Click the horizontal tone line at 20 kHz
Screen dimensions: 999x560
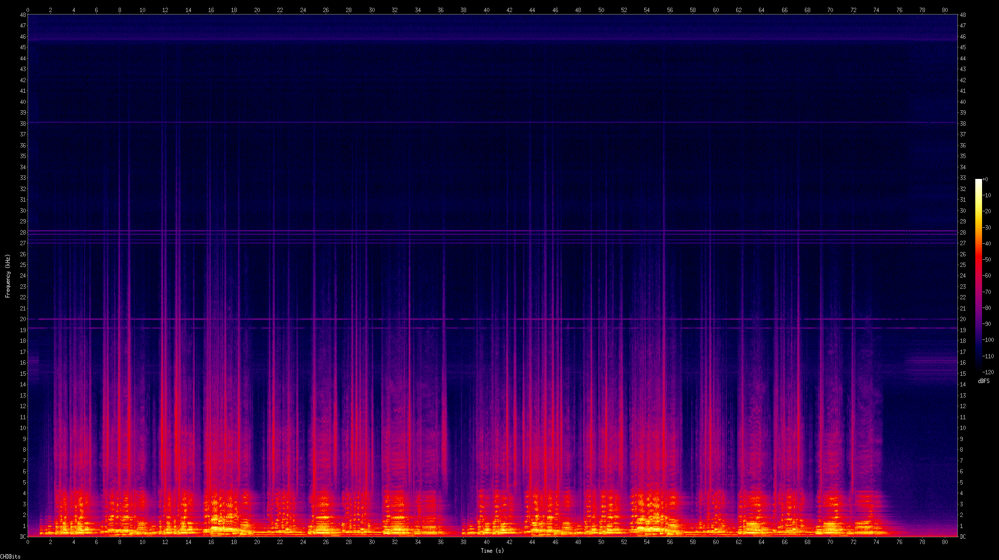(x=484, y=319)
